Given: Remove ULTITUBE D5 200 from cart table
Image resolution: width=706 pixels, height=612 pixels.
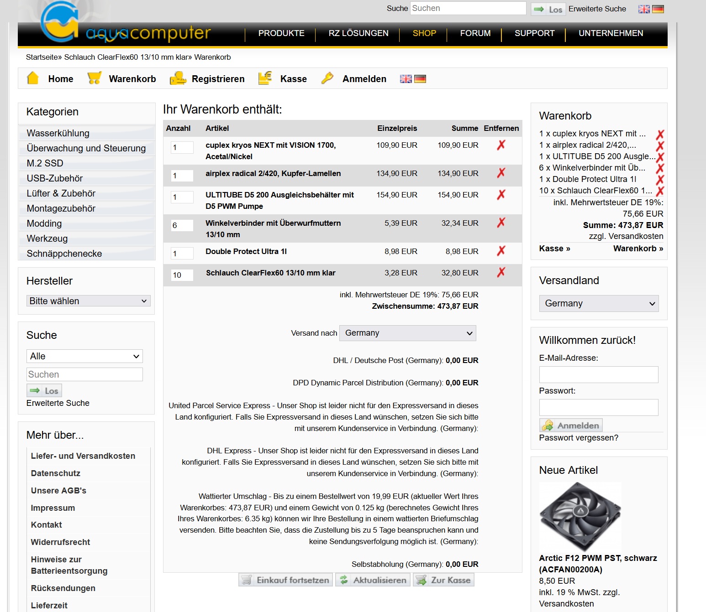Looking at the screenshot, I should point(501,195).
